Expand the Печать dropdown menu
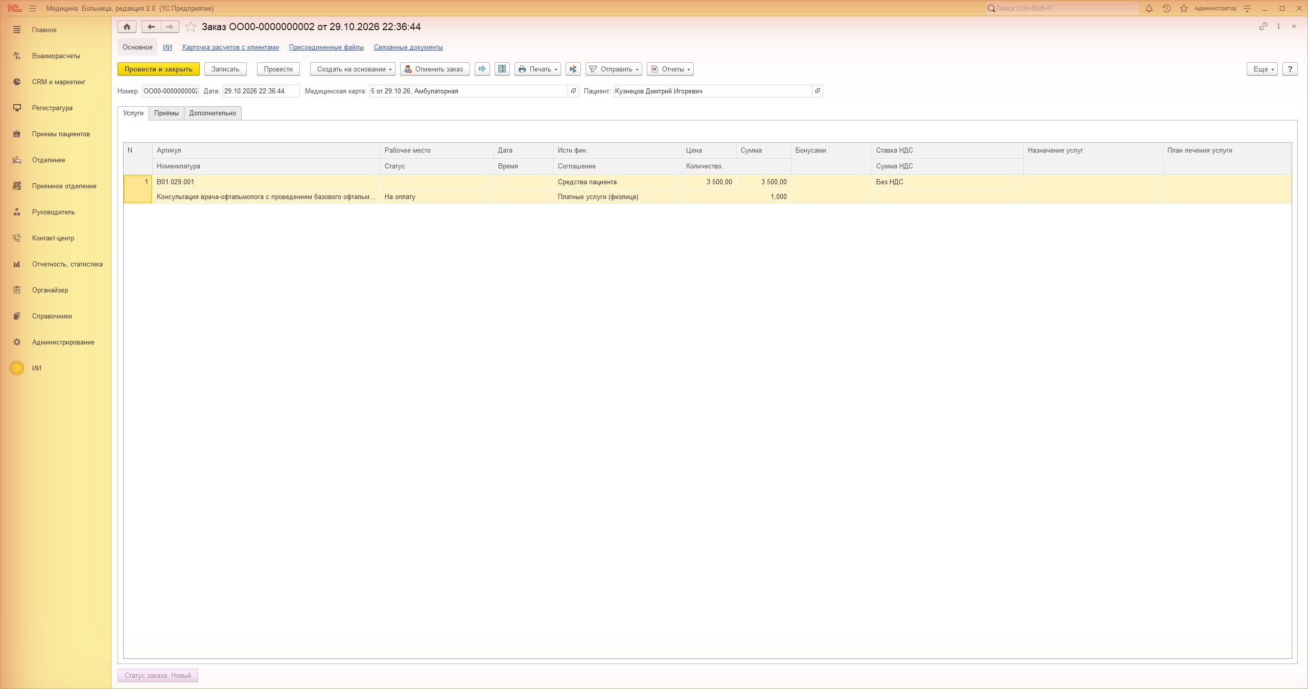Viewport: 1308px width, 689px height. click(538, 69)
